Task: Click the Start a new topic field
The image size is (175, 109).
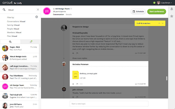Action: [109, 104]
